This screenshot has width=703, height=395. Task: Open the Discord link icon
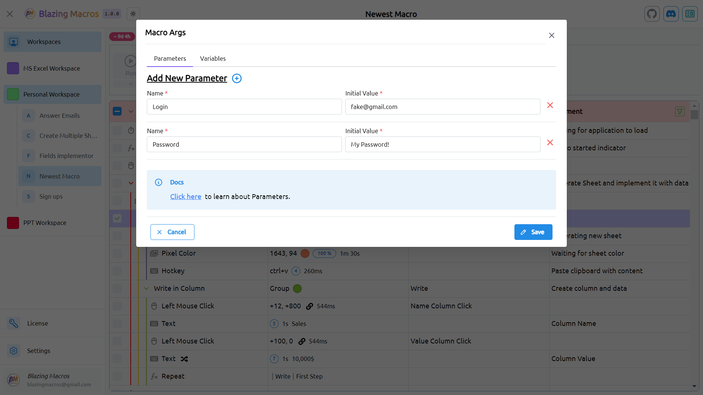[671, 14]
